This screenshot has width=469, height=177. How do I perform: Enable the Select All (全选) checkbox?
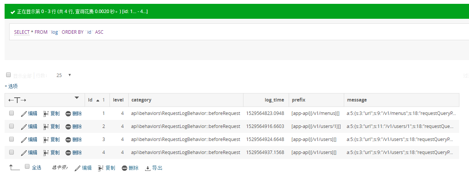[27, 167]
